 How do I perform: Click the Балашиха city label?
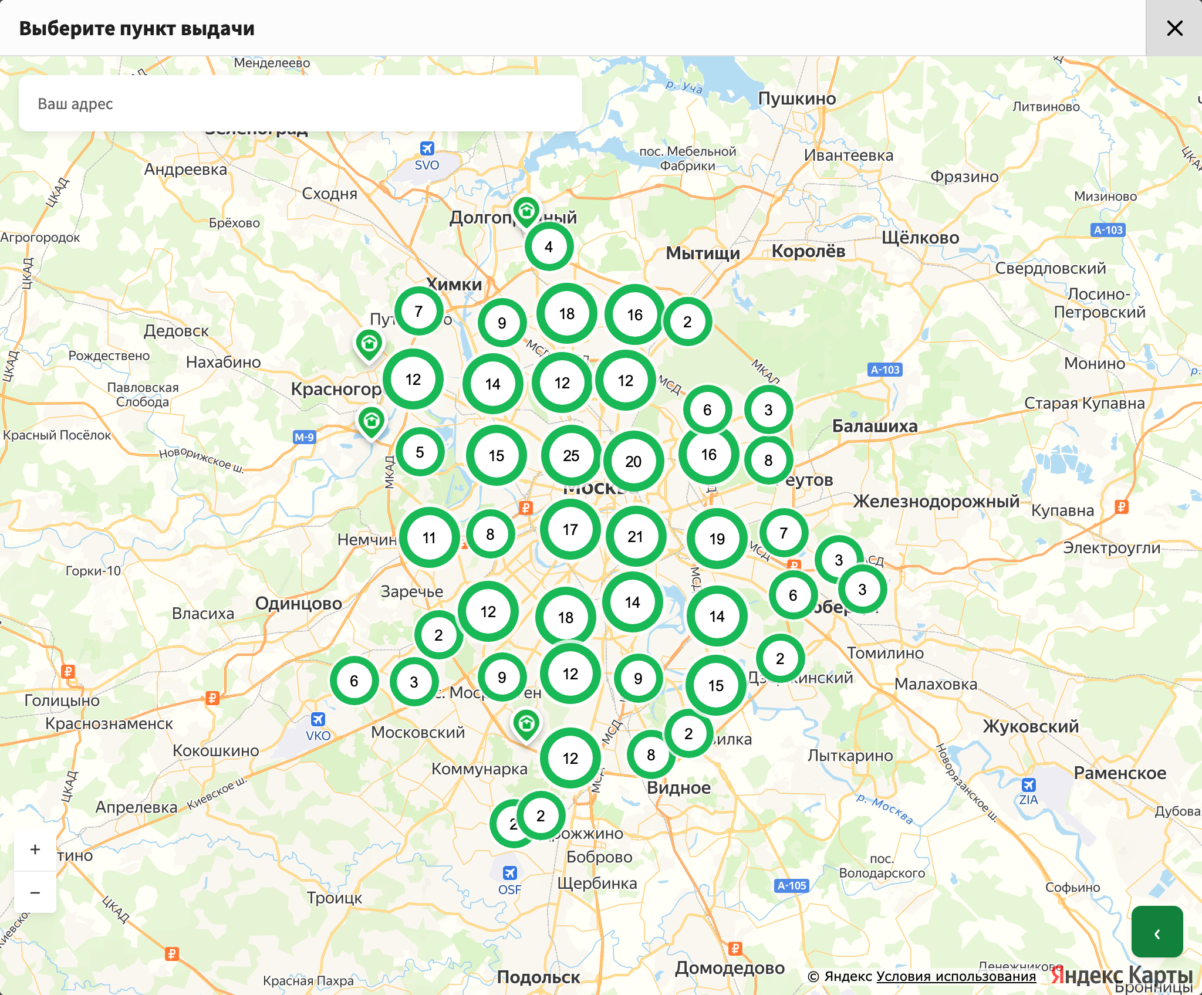click(x=875, y=426)
